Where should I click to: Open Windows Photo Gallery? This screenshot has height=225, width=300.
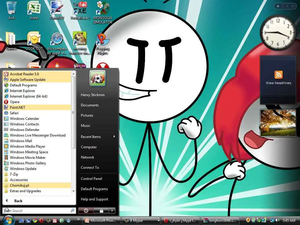pos(37,163)
